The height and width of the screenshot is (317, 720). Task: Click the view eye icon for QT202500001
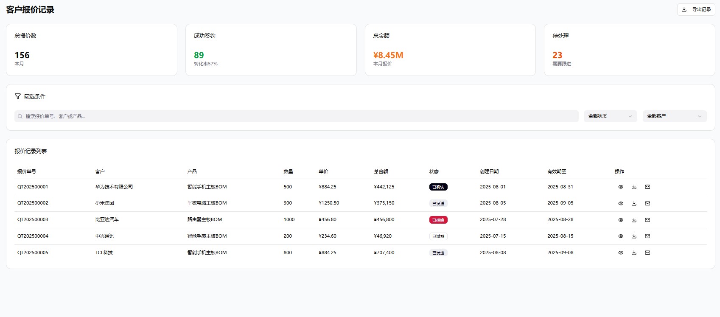coord(621,187)
